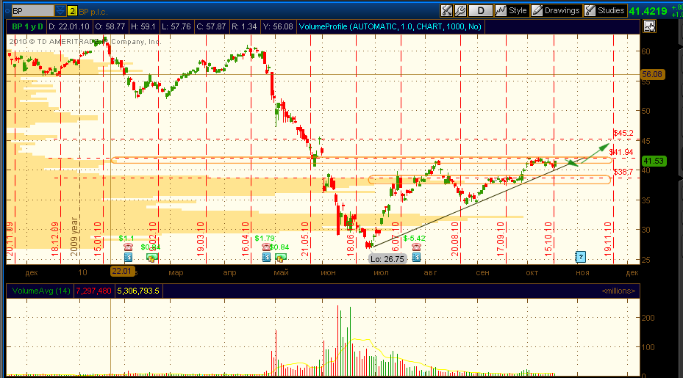
Task: Click the January blue earnings book icon
Action: [x=128, y=258]
